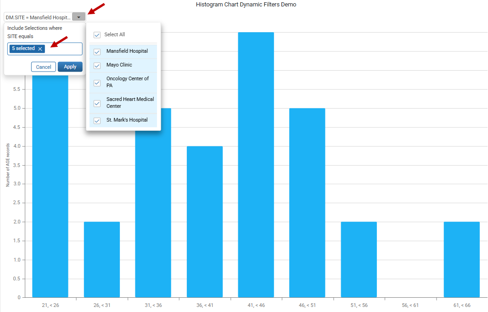Click the 51, < 56 histogram bar
This screenshot has width=488, height=312.
[359, 259]
